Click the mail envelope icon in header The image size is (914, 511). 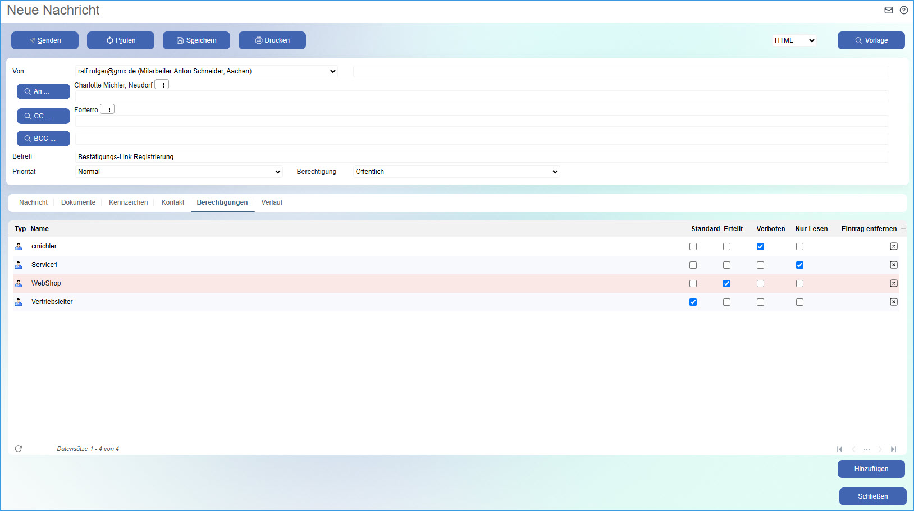pos(889,10)
